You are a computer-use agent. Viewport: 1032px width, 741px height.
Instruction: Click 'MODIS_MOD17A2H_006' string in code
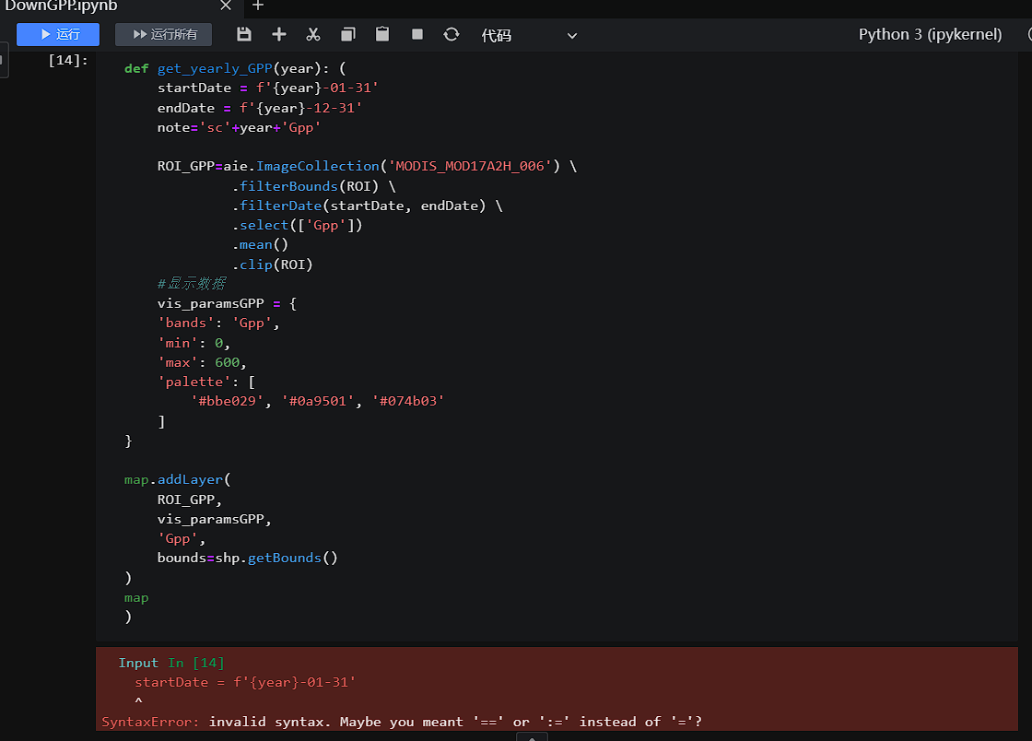point(470,167)
